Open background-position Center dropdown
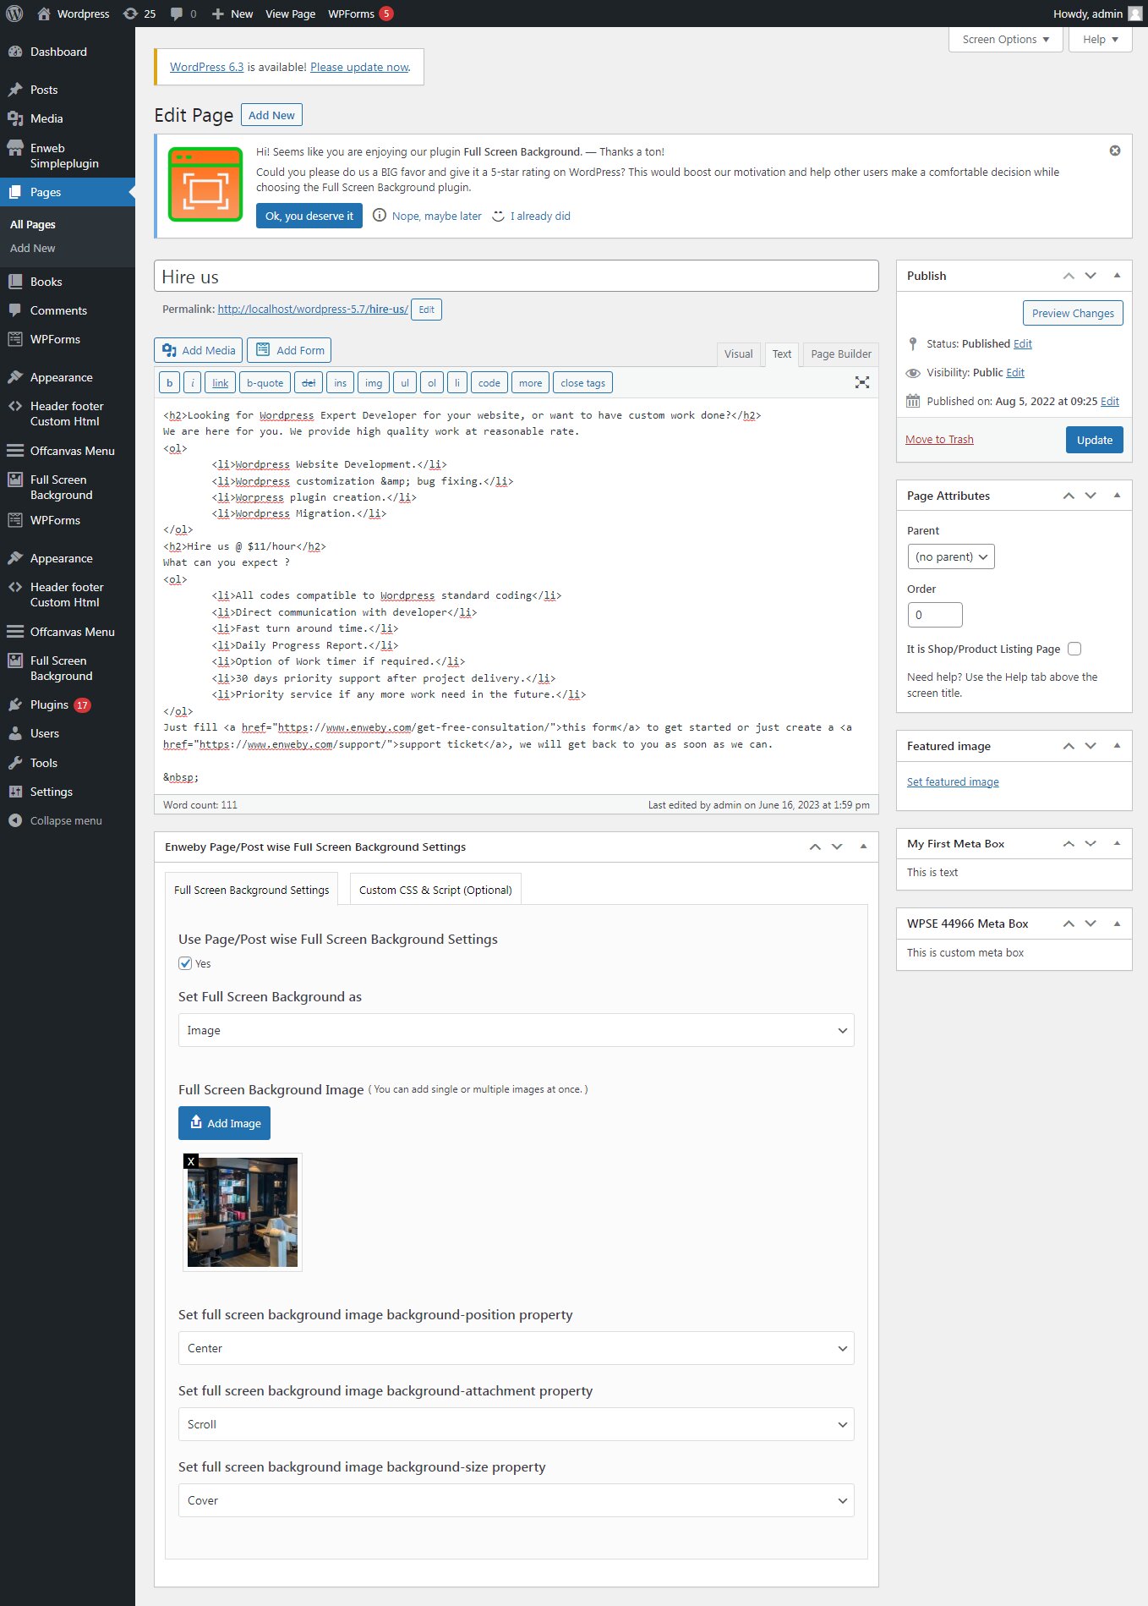 516,1348
